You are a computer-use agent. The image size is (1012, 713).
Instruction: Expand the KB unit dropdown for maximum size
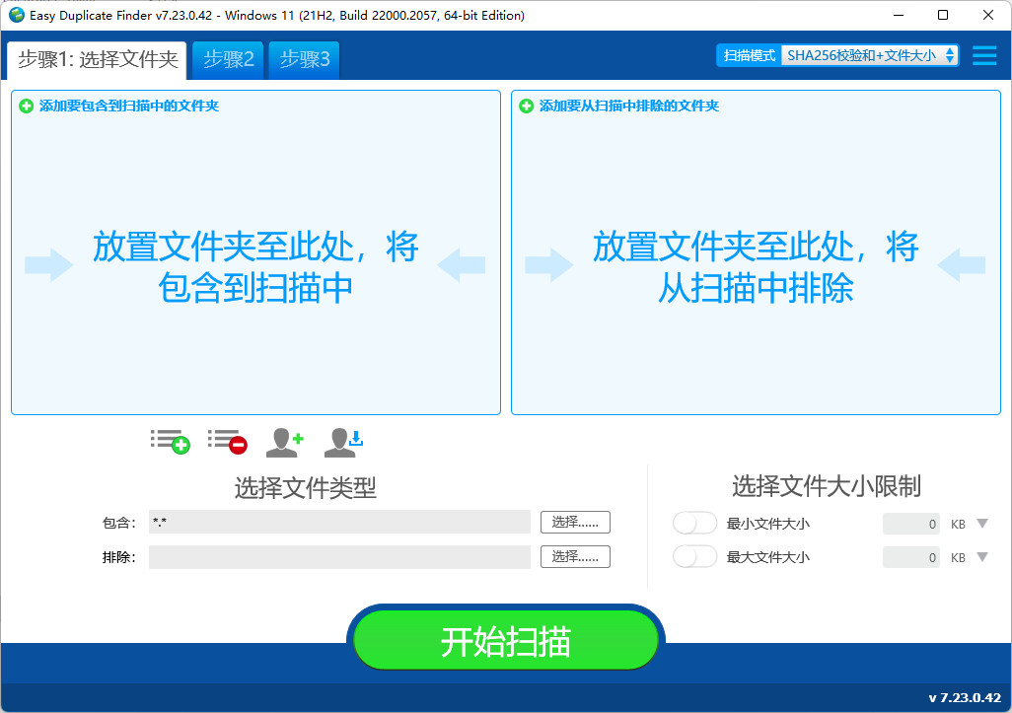(x=982, y=557)
